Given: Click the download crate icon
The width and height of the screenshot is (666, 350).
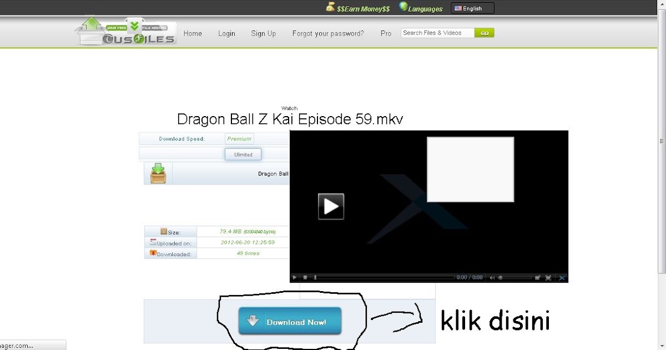Looking at the screenshot, I should click(x=158, y=173).
